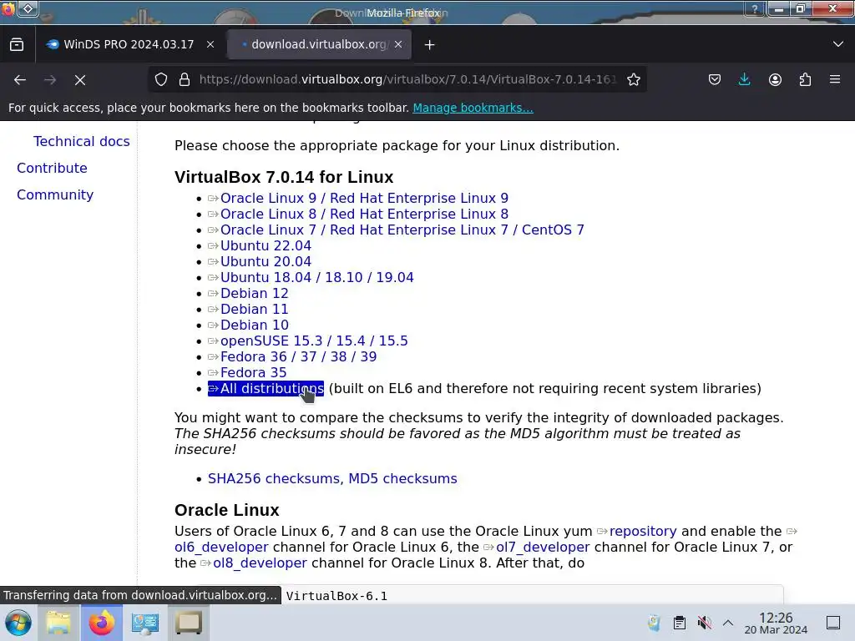Viewport: 855px width, 641px height.
Task: Expand hidden system tray icons
Action: pyautogui.click(x=728, y=623)
